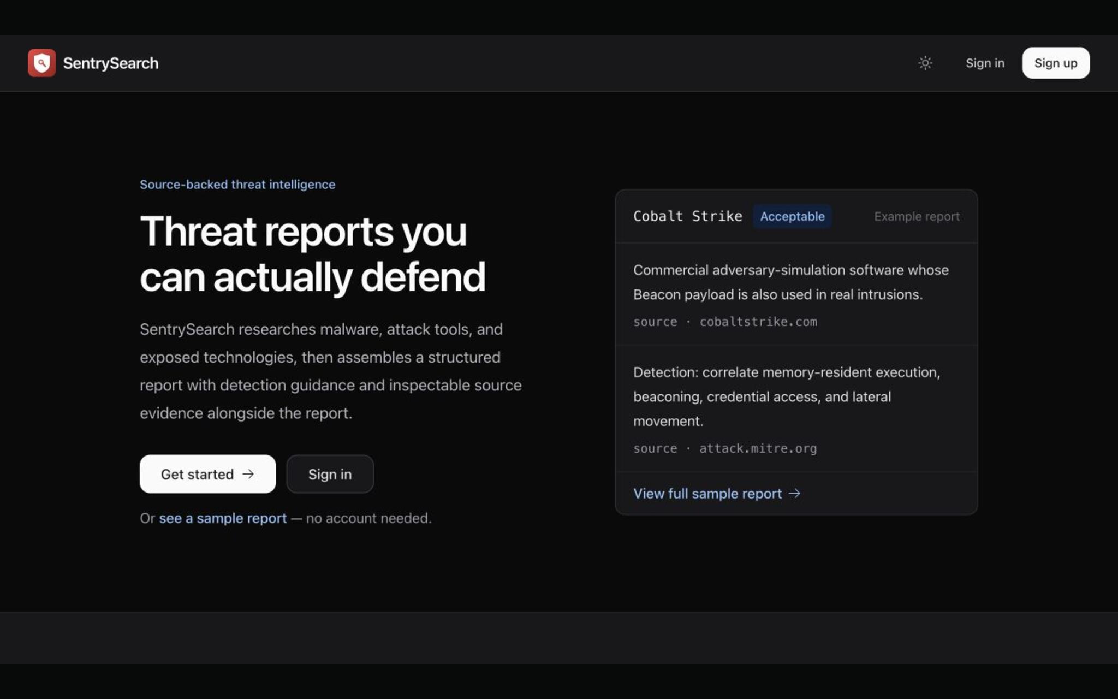Open View full sample report link
The height and width of the screenshot is (699, 1118).
tap(717, 494)
